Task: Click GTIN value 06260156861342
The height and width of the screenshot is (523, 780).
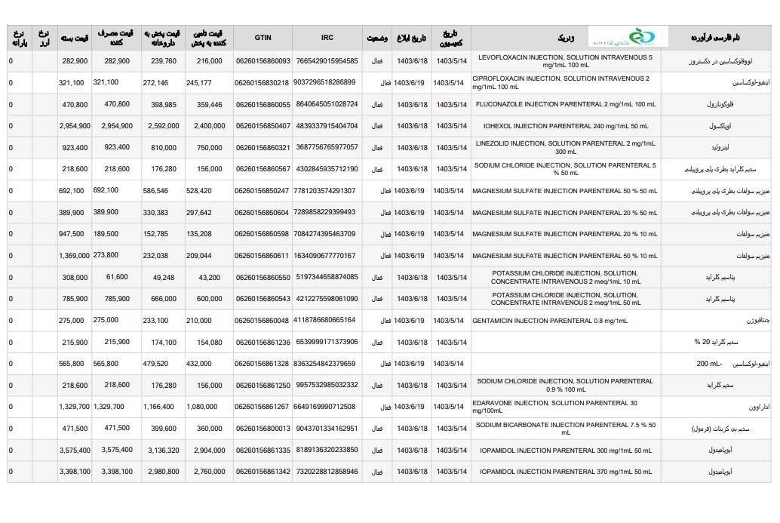Action: click(263, 472)
